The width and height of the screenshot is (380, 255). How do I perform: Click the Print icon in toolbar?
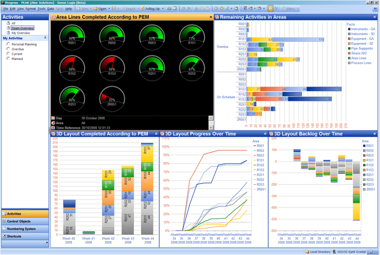pos(169,8)
